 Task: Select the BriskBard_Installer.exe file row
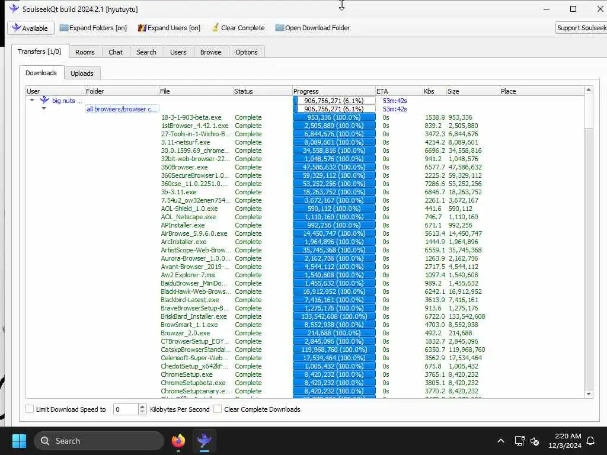tap(305, 316)
